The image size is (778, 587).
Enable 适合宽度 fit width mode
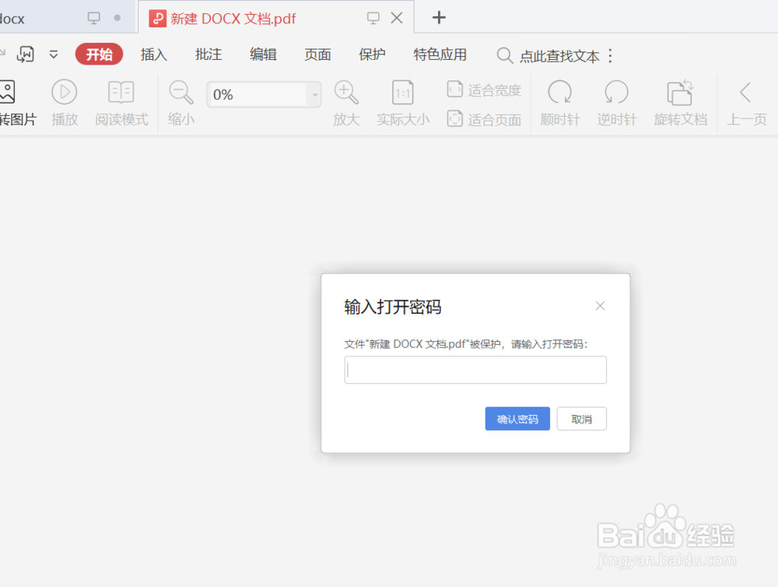click(x=483, y=90)
